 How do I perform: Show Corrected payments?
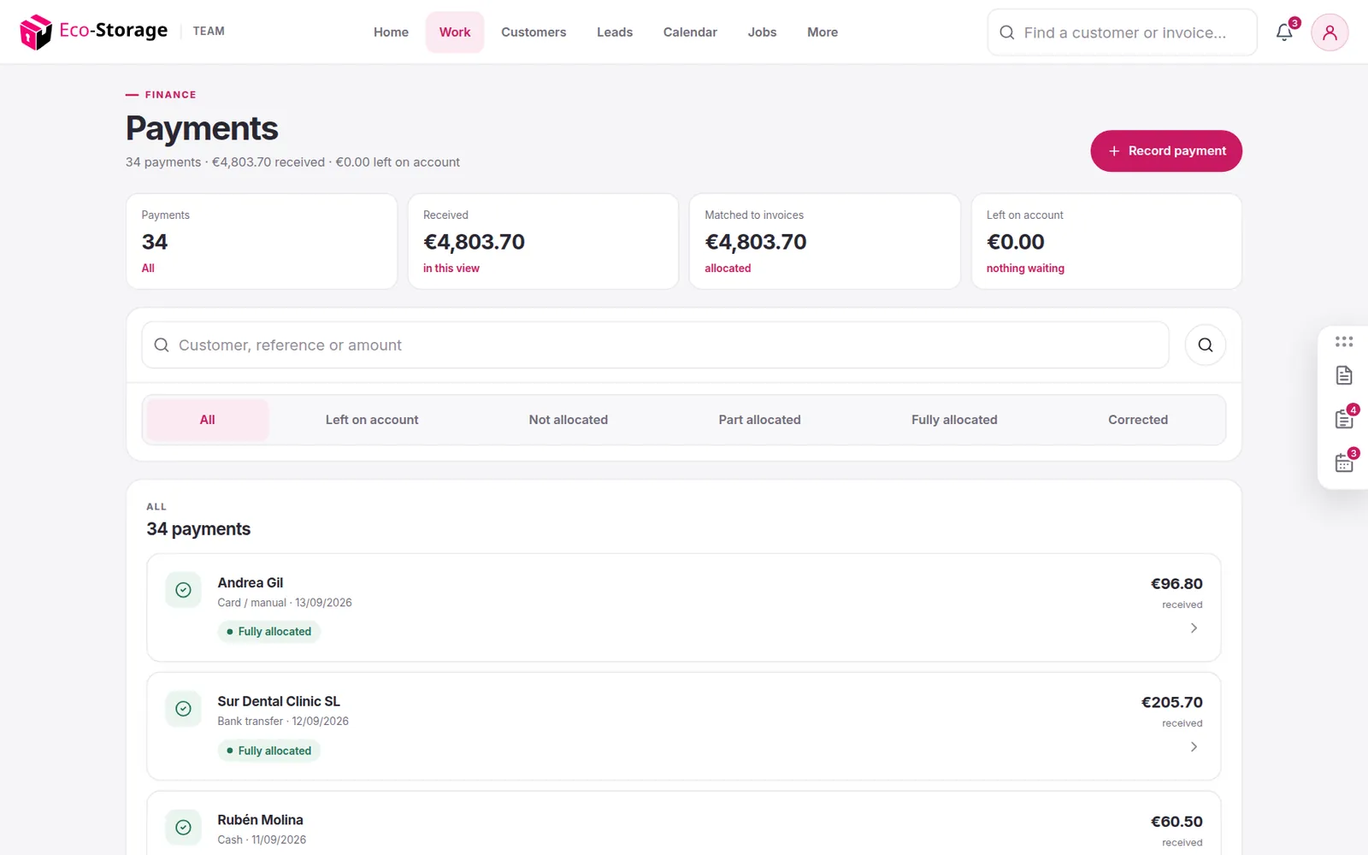(1138, 420)
